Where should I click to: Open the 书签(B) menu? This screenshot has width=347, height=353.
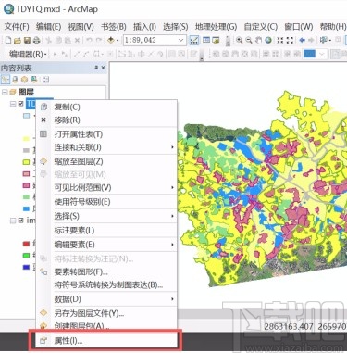coord(114,27)
